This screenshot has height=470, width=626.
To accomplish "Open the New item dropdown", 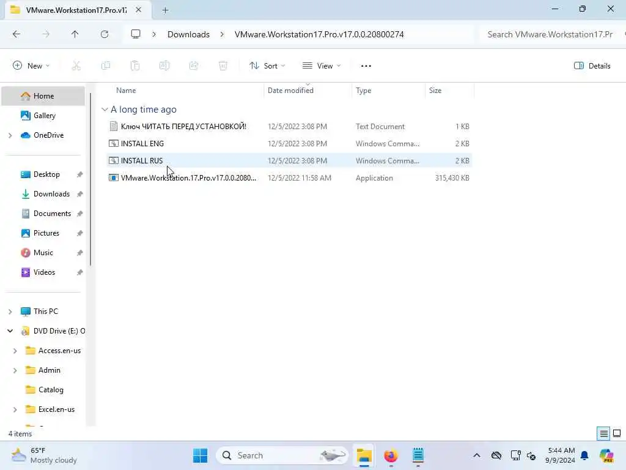I will pos(31,66).
